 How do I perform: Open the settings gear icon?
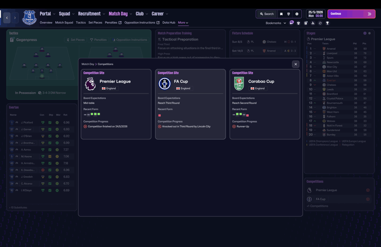[x=297, y=14]
